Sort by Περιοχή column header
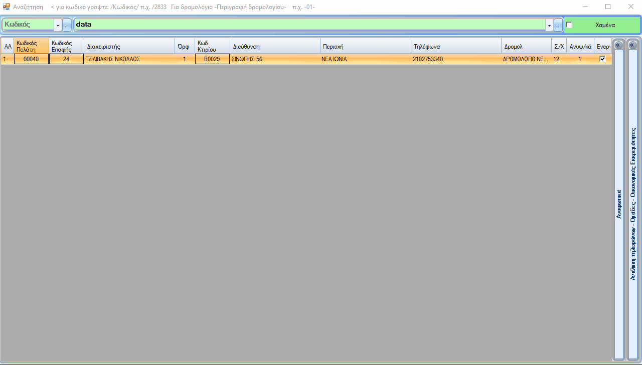The image size is (642, 365). [365, 46]
